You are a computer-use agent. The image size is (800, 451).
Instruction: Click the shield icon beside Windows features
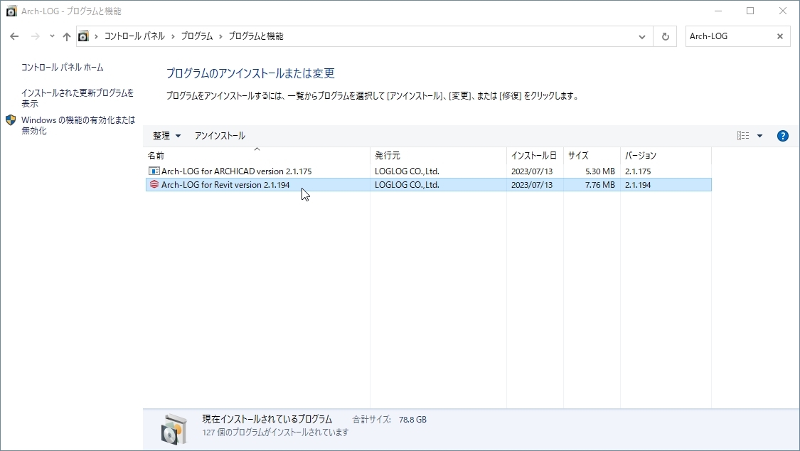(11, 120)
